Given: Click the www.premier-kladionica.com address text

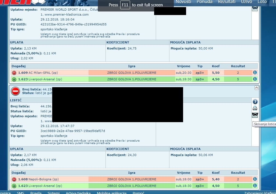Looking at the screenshot, I should click(66, 14).
